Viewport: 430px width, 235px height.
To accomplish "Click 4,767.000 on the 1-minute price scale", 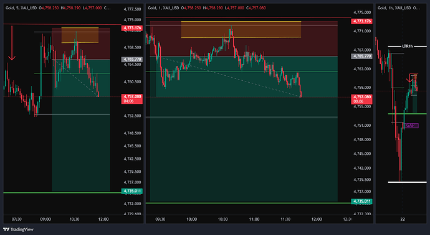I will (x=362, y=50).
